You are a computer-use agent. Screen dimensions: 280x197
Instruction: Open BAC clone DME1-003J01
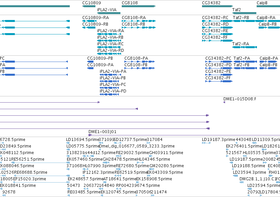[102, 132]
